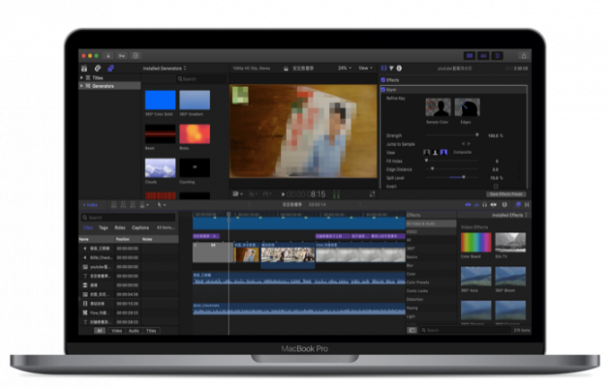Open the video inspector tab icon
610x387 pixels.
[x=383, y=68]
